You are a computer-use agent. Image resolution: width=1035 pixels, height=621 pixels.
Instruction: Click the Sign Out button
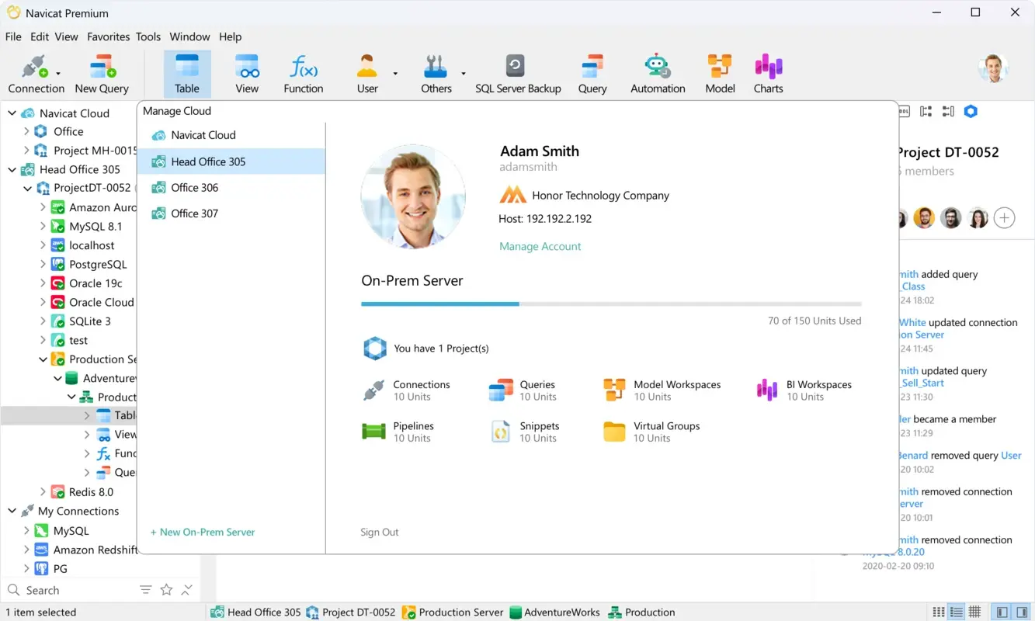(x=379, y=532)
